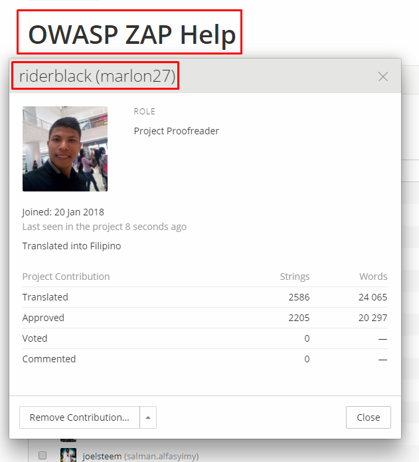Click Translated strings value 2586

(x=299, y=297)
